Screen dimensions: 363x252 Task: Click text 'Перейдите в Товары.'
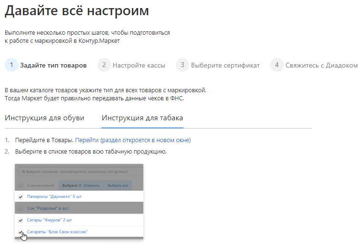[x=44, y=140]
